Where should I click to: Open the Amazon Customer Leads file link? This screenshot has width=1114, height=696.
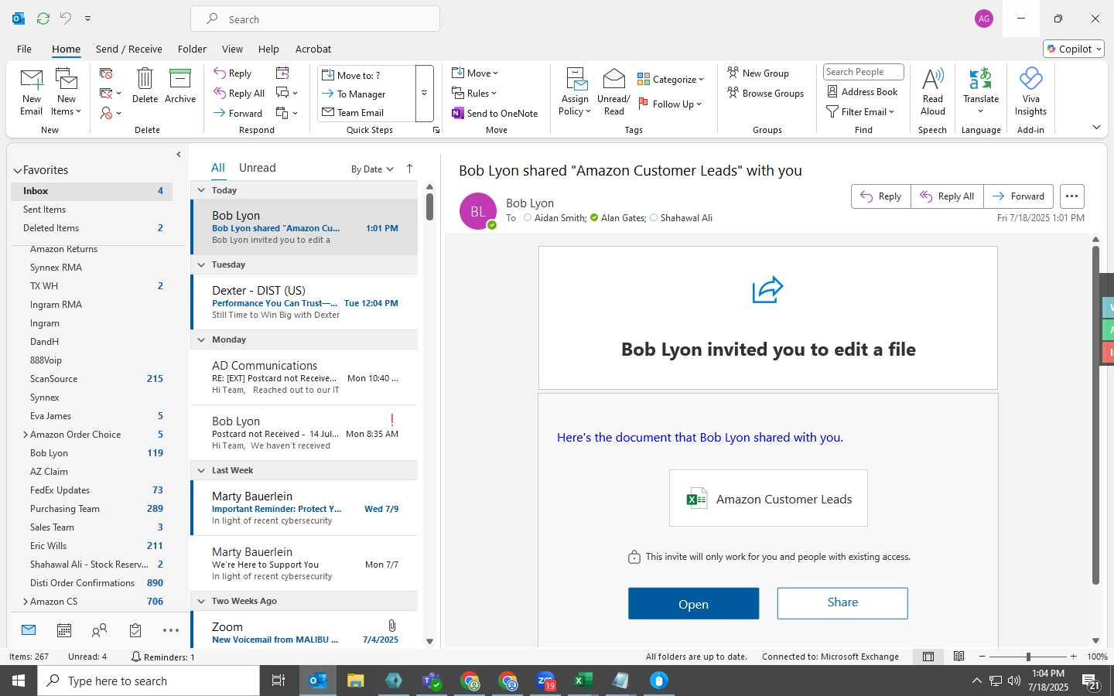click(768, 499)
